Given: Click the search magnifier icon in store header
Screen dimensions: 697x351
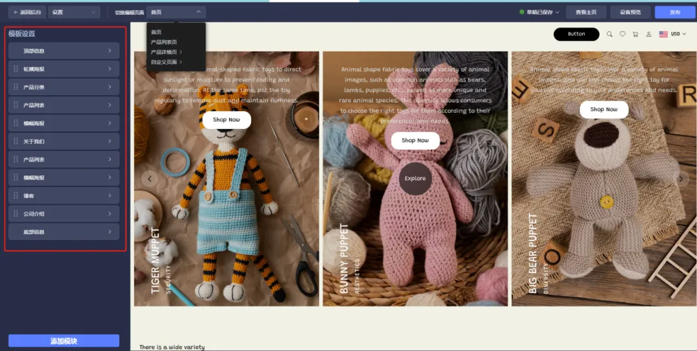Looking at the screenshot, I should click(x=609, y=34).
